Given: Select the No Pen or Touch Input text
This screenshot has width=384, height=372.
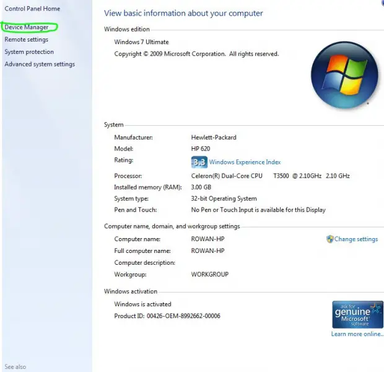Looking at the screenshot, I should click(x=258, y=210).
